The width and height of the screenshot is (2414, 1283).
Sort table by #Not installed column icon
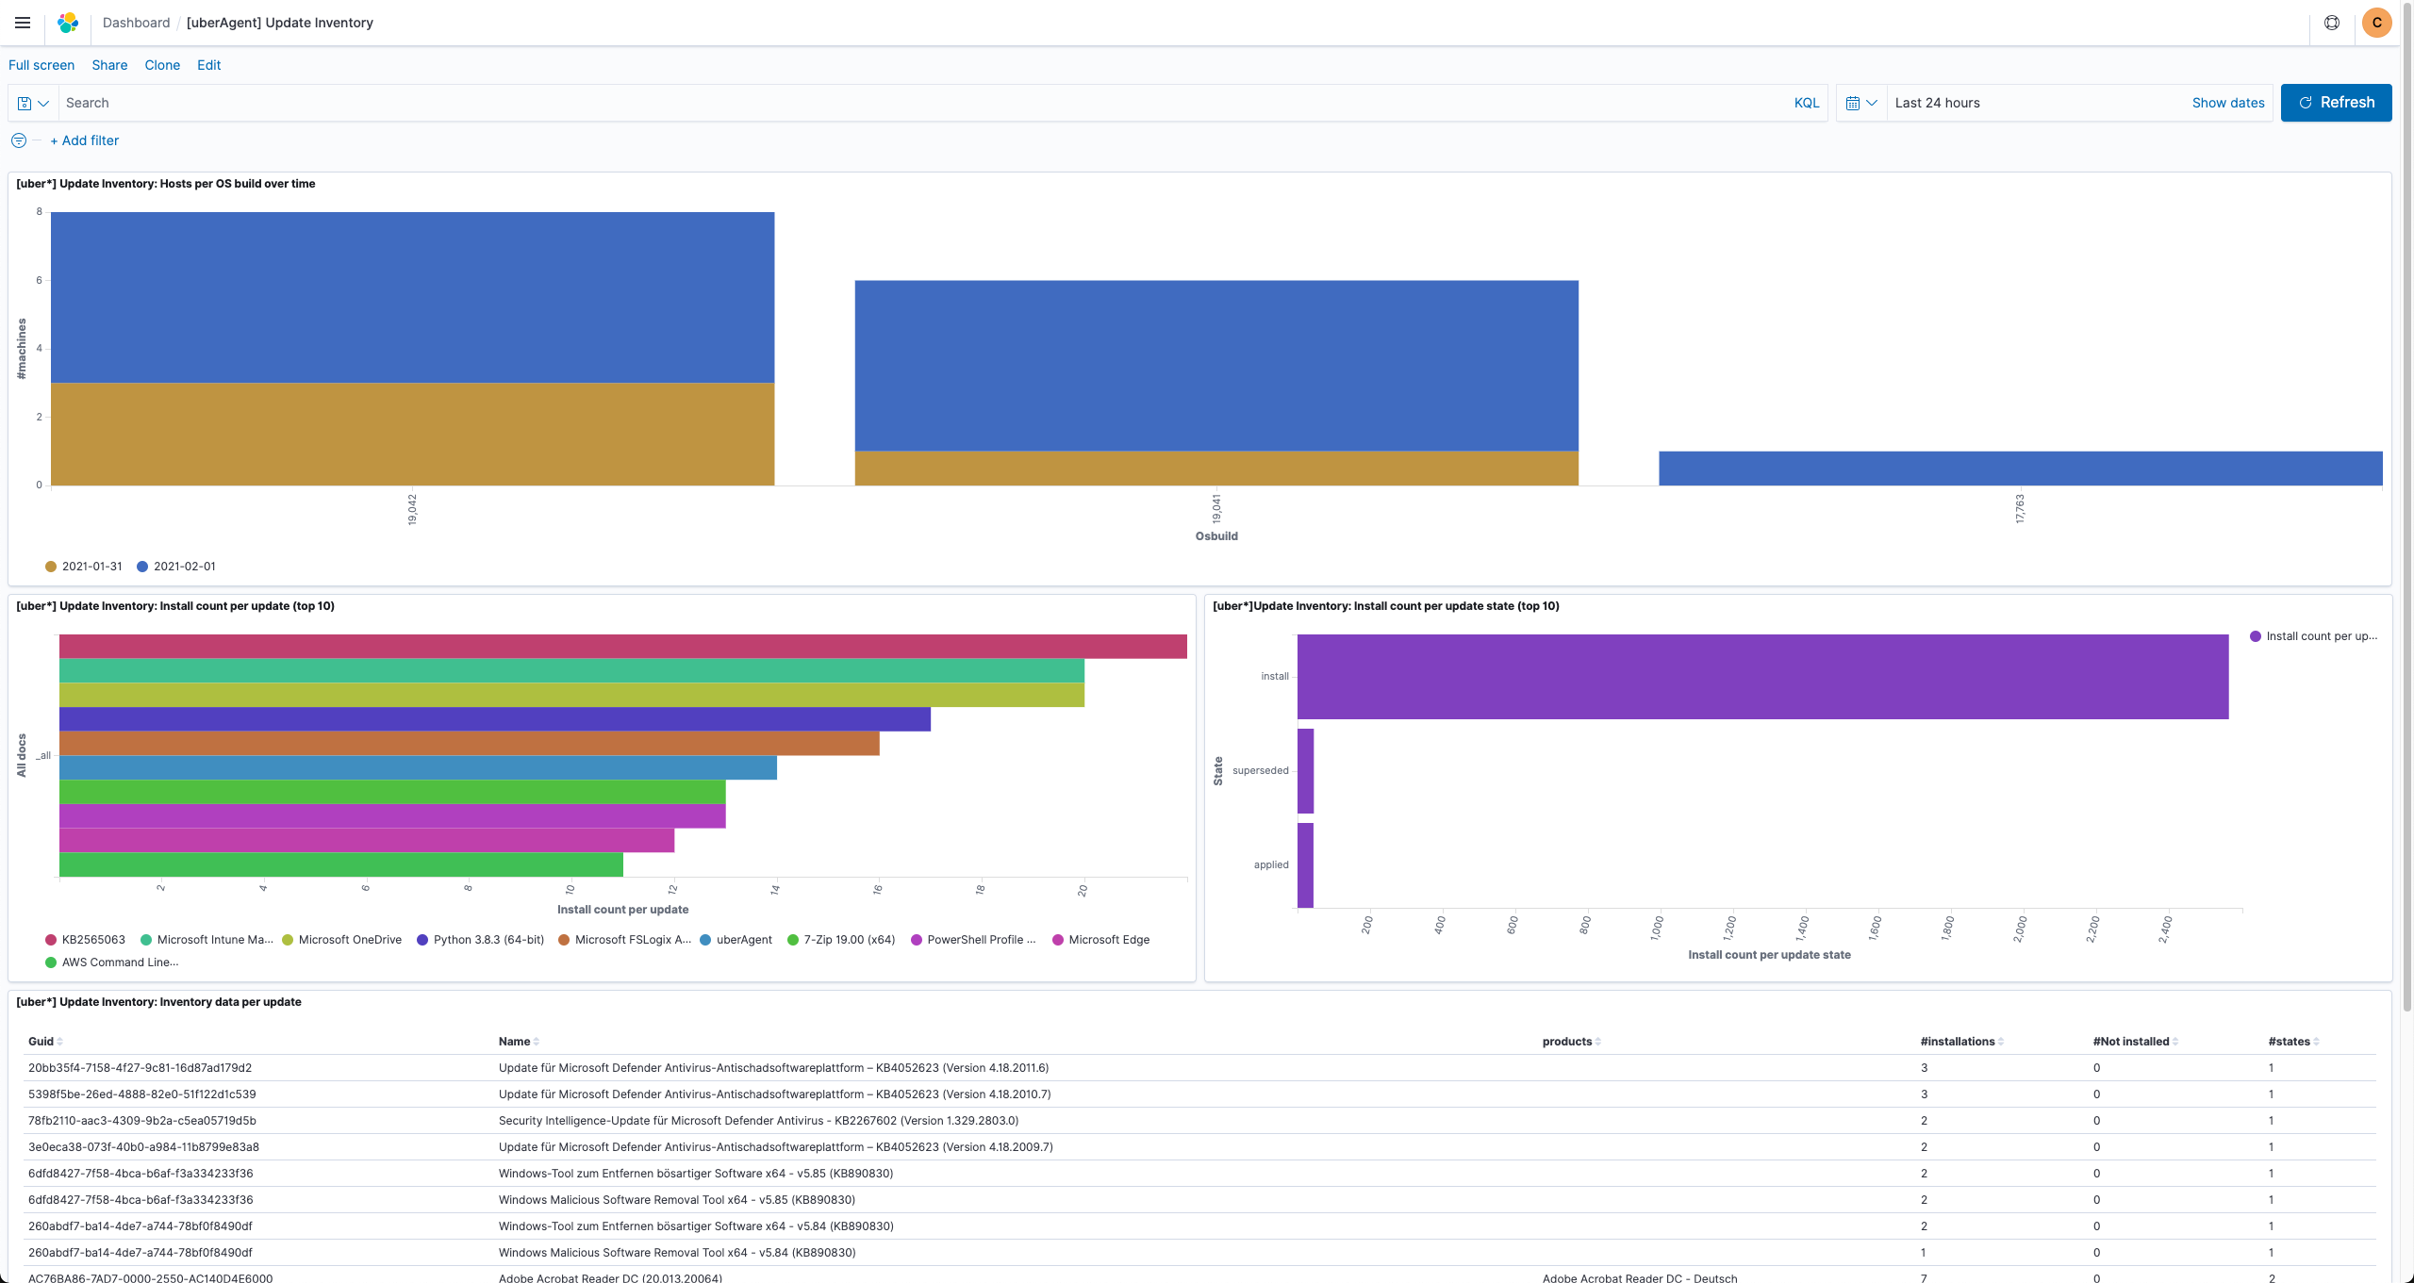pos(2175,1042)
